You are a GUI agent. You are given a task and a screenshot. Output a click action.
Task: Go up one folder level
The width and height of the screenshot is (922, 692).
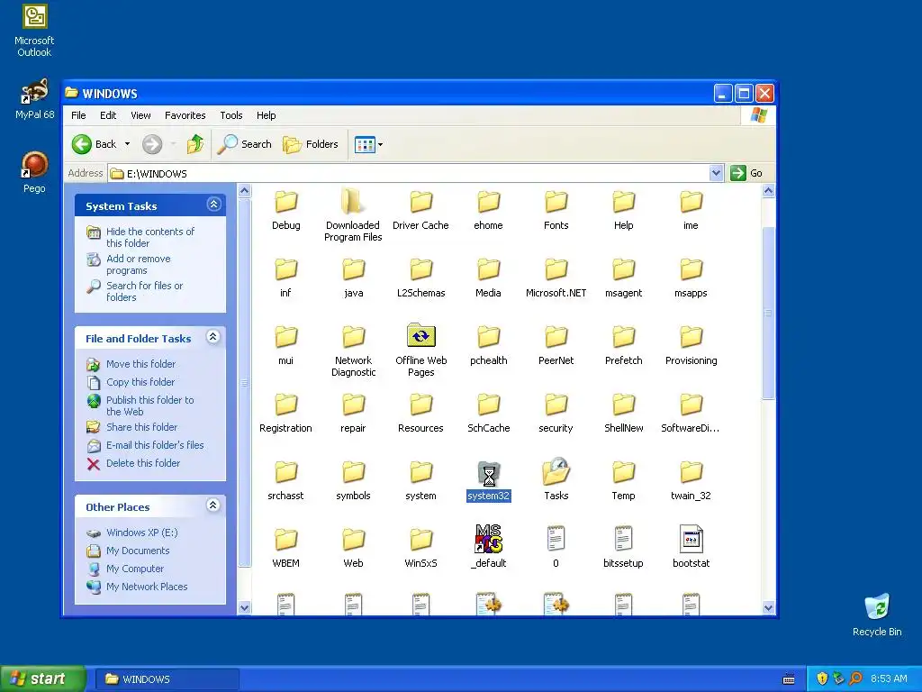click(x=195, y=143)
